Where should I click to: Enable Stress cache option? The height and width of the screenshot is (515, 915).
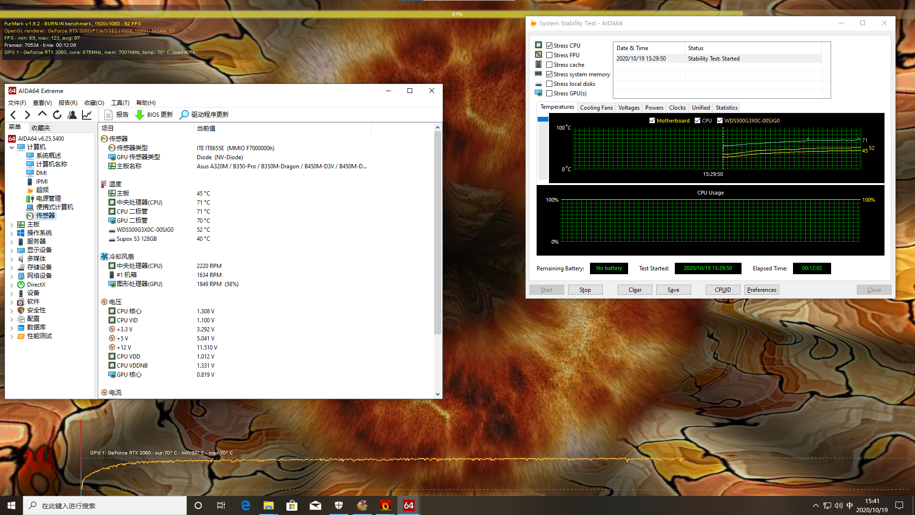tap(549, 65)
